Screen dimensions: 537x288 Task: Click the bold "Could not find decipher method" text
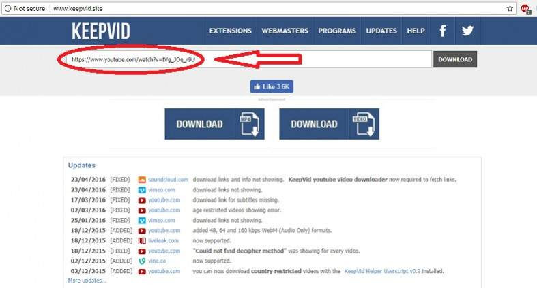240,251
